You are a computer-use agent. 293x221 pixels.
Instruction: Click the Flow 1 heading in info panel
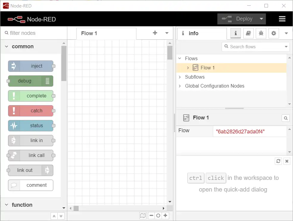(201, 118)
